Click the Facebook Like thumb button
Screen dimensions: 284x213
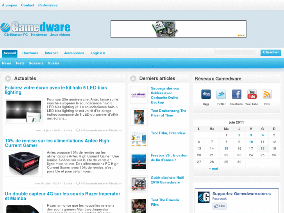click(x=219, y=206)
